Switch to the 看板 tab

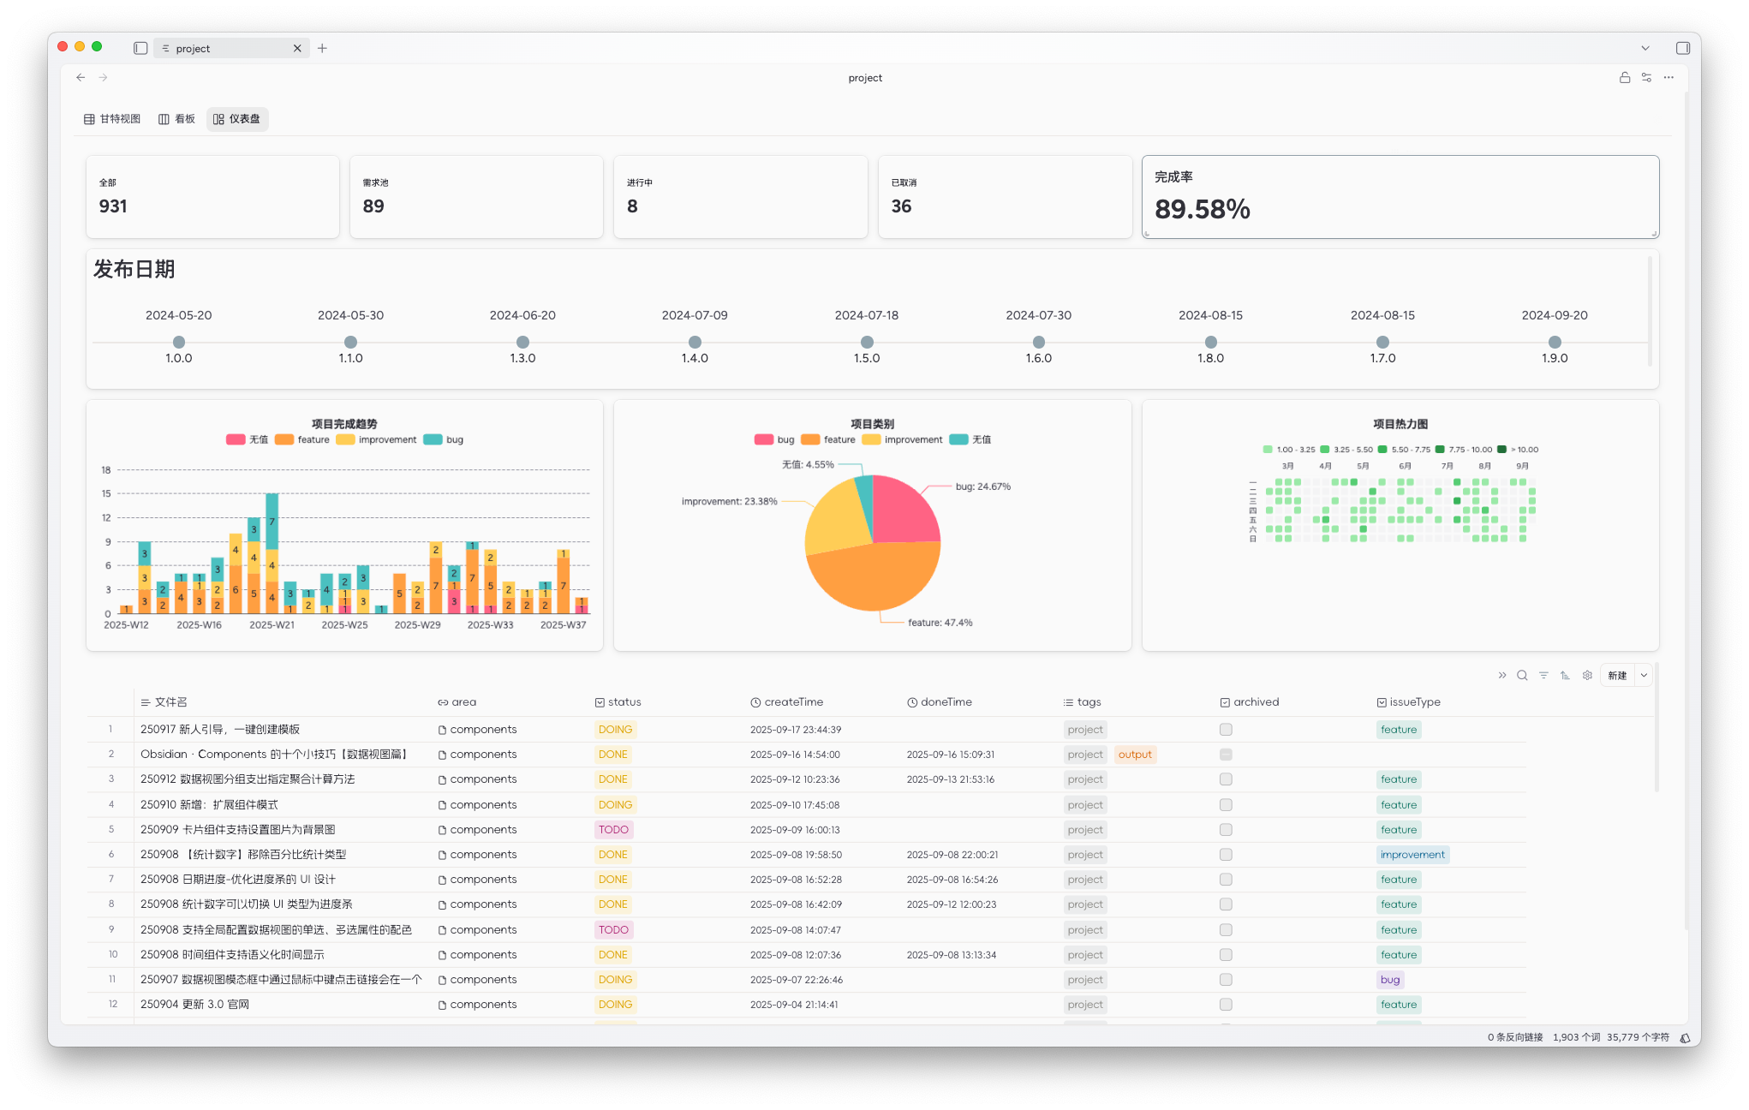coord(177,119)
